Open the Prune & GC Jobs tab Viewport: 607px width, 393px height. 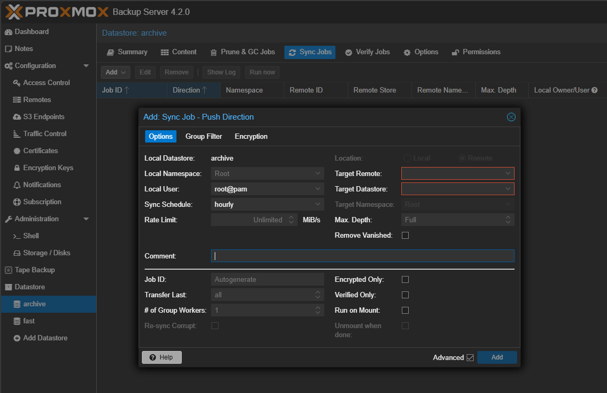tap(242, 52)
